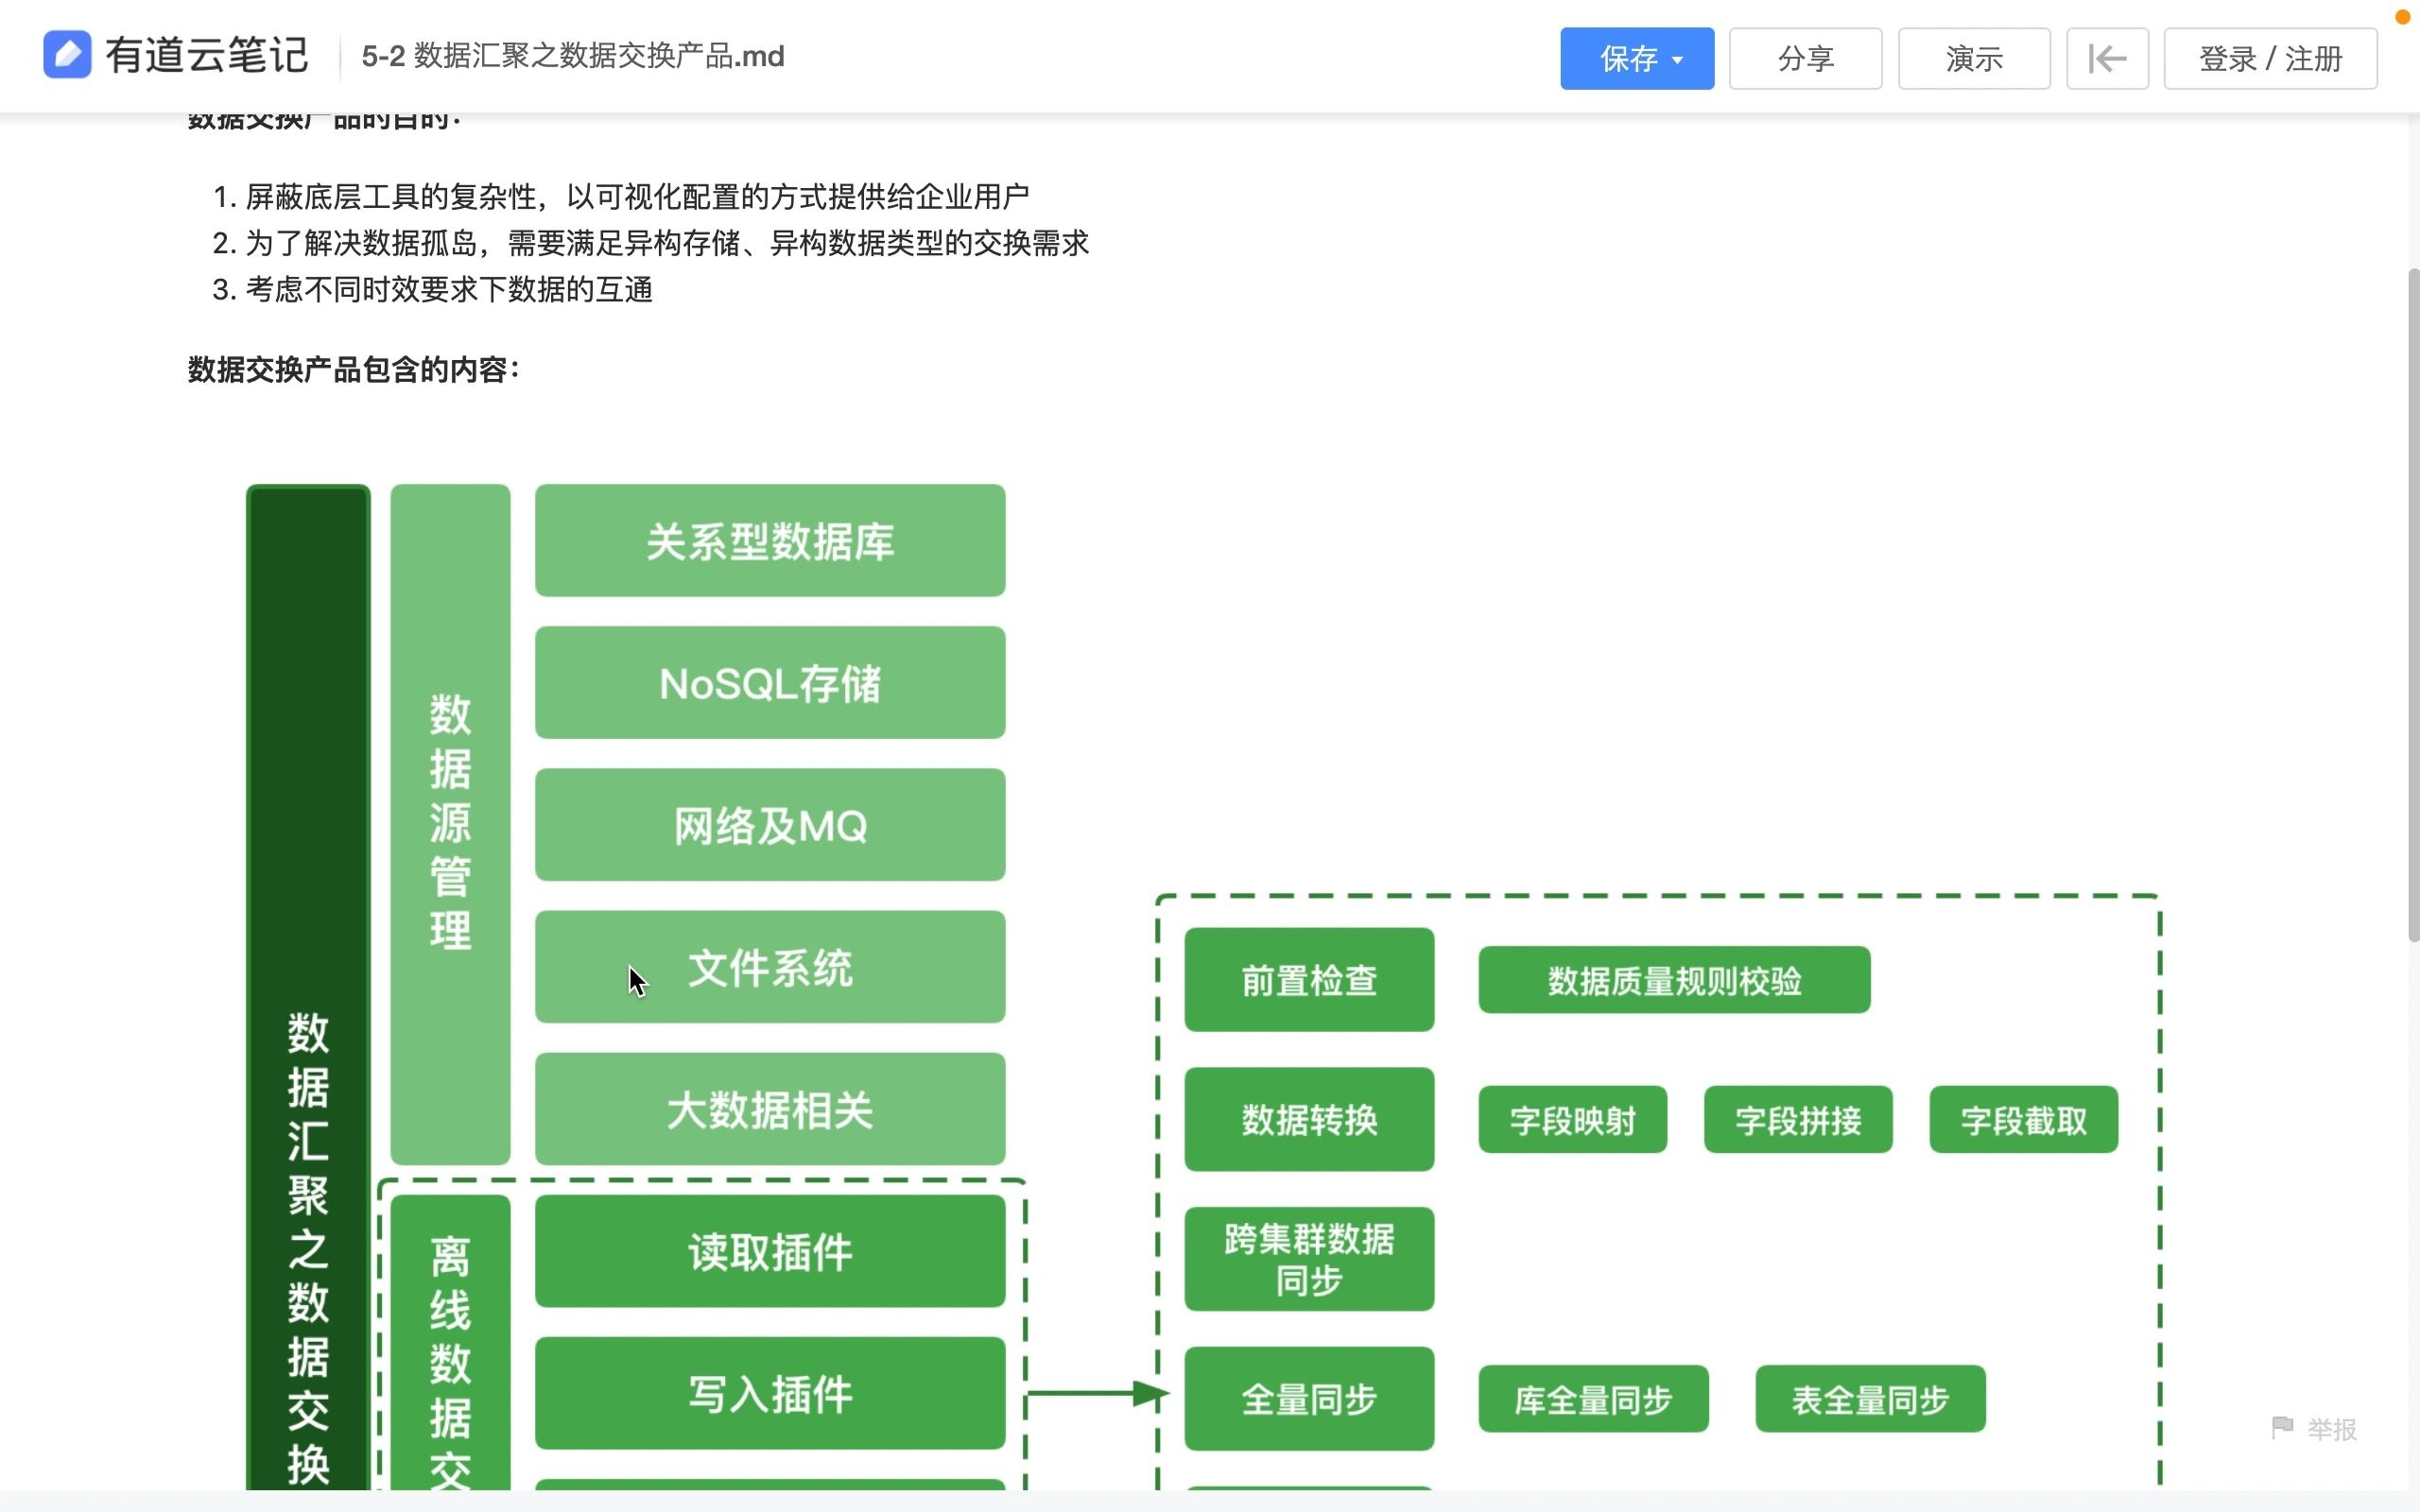Click diagram box 数据质量规则校验
2420x1512 pixels.
click(x=1674, y=980)
